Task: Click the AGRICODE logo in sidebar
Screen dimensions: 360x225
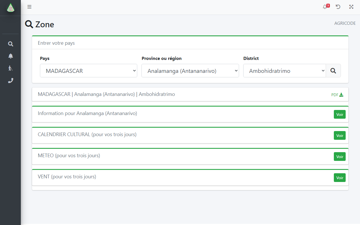Action: pos(10,8)
